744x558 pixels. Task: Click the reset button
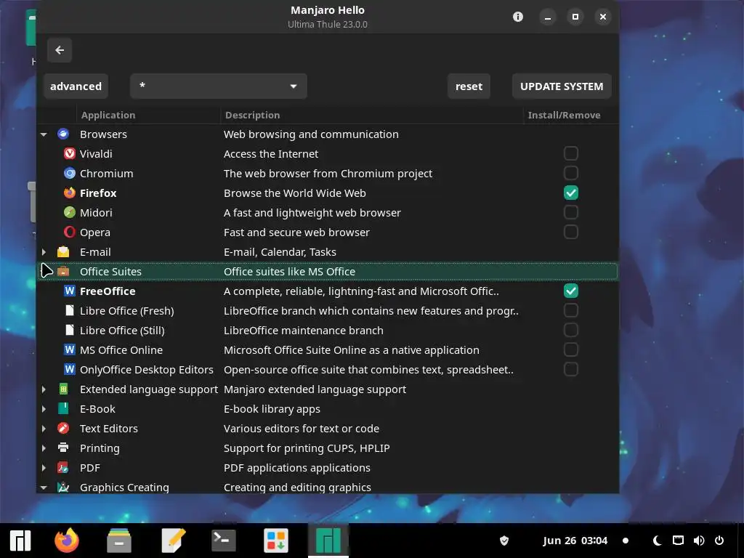point(469,86)
